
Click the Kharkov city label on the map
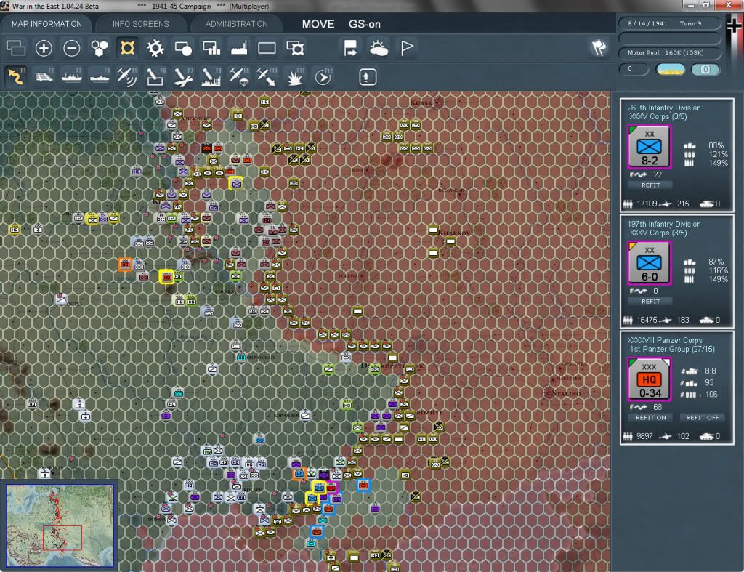point(454,233)
